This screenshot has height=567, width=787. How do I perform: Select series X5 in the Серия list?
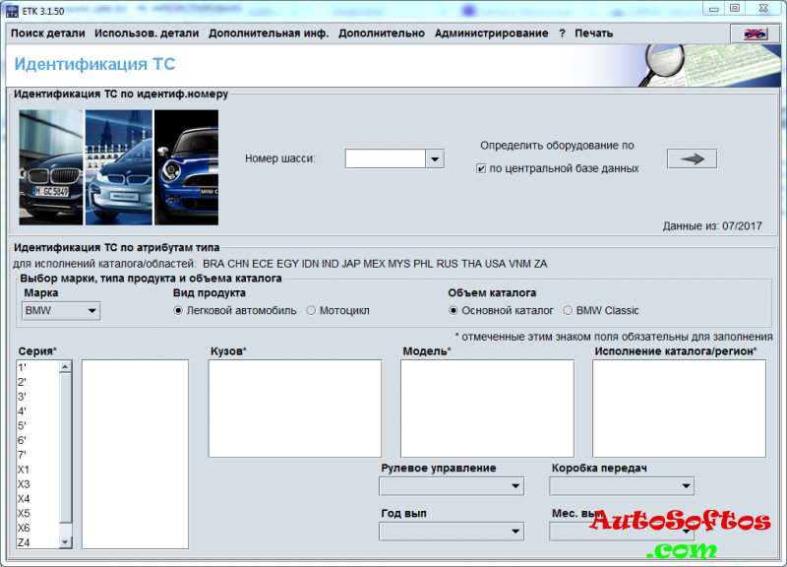[x=25, y=513]
